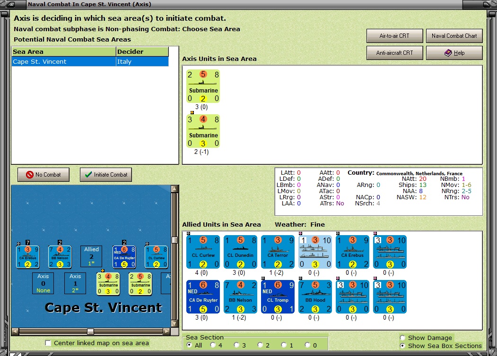Screen dimensions: 497x356
Task: Select the BB Nelson counter in the Allied units list
Action: pyautogui.click(x=240, y=297)
